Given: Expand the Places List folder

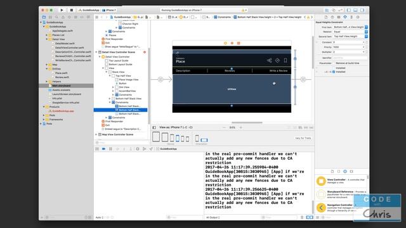Looking at the screenshot, I should click(47, 35).
